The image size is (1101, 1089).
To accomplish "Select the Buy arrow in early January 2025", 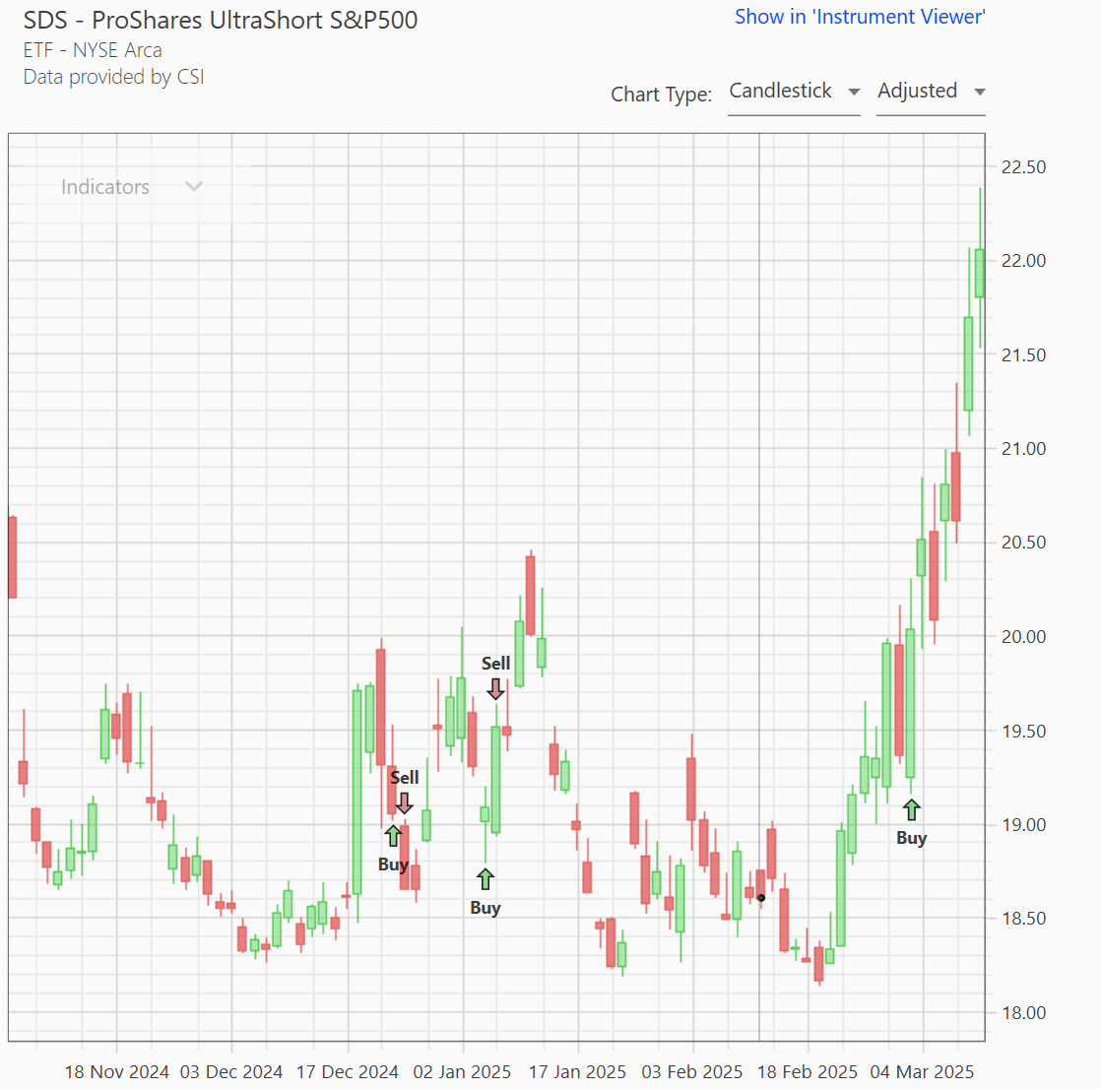I will pyautogui.click(x=485, y=879).
